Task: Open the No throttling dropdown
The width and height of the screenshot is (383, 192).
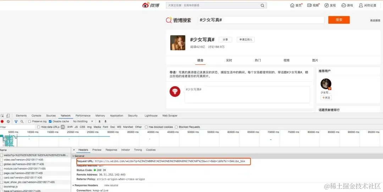Action: pyautogui.click(x=83, y=121)
